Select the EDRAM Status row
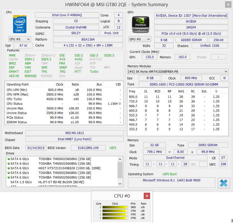This screenshot has width=233, height=223. click(x=64, y=122)
